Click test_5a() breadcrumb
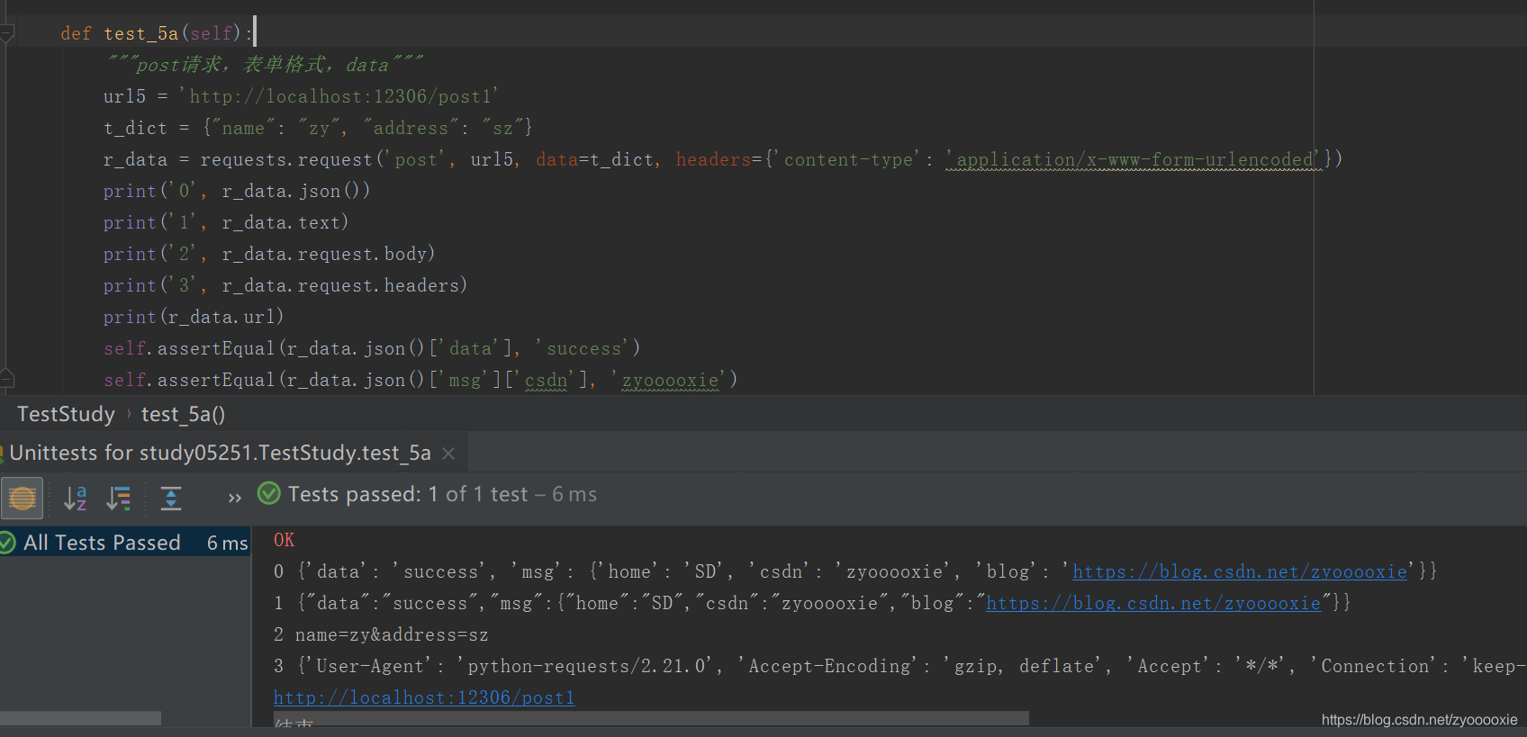This screenshot has height=737, width=1527. coord(183,414)
